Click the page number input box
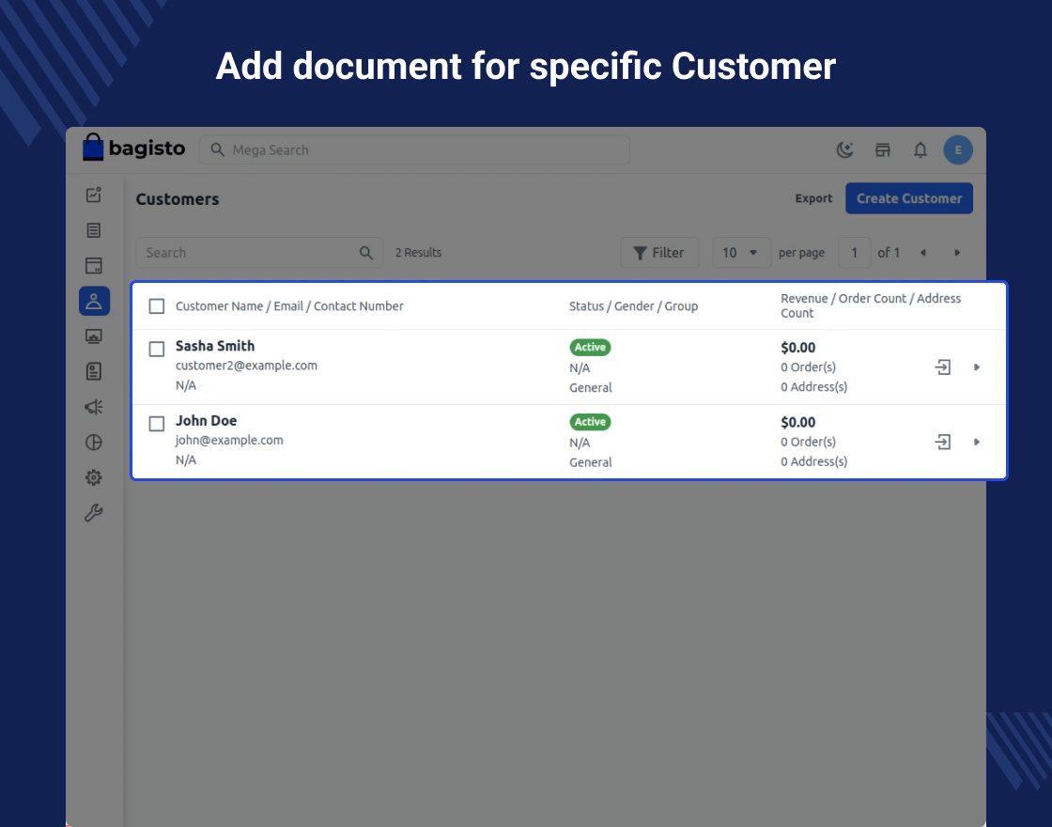 pyautogui.click(x=855, y=253)
